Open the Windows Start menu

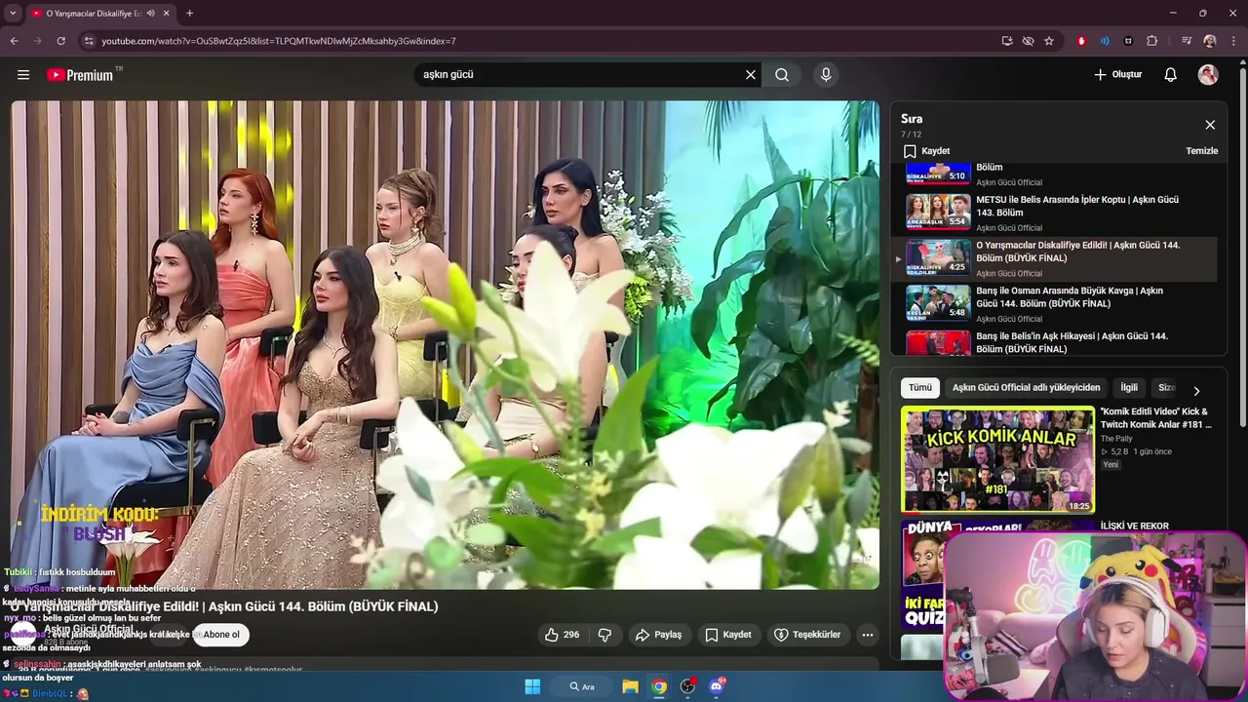tap(532, 686)
